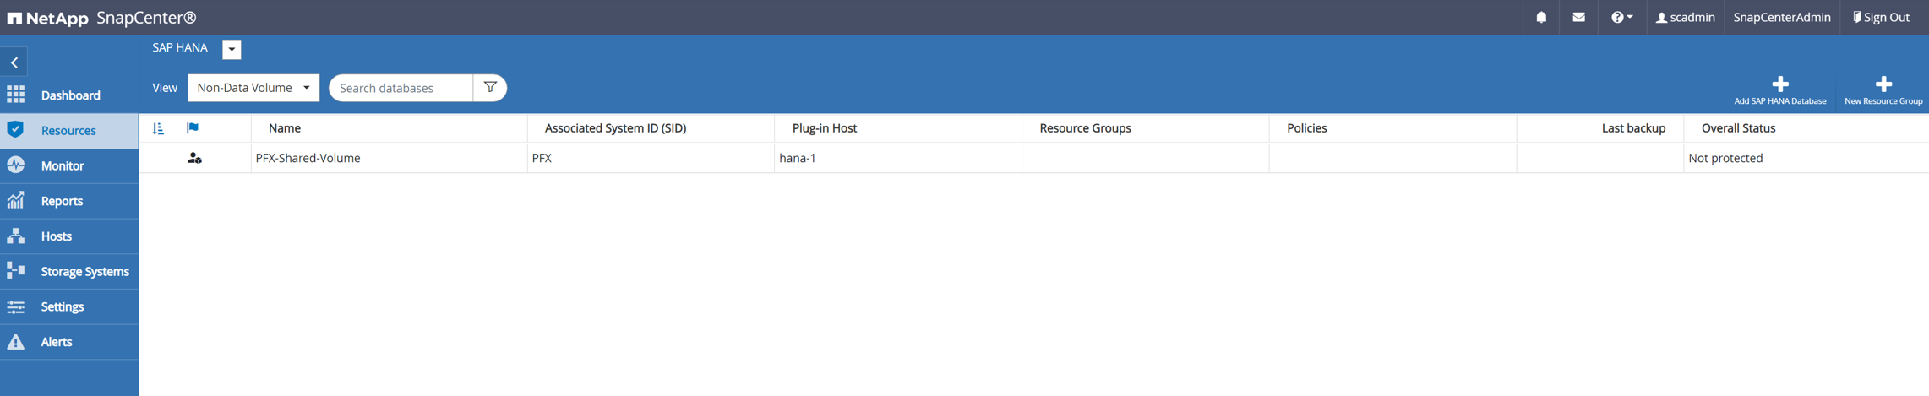Viewport: 1929px width, 396px height.
Task: Open the messages envelope icon
Action: pyautogui.click(x=1578, y=17)
